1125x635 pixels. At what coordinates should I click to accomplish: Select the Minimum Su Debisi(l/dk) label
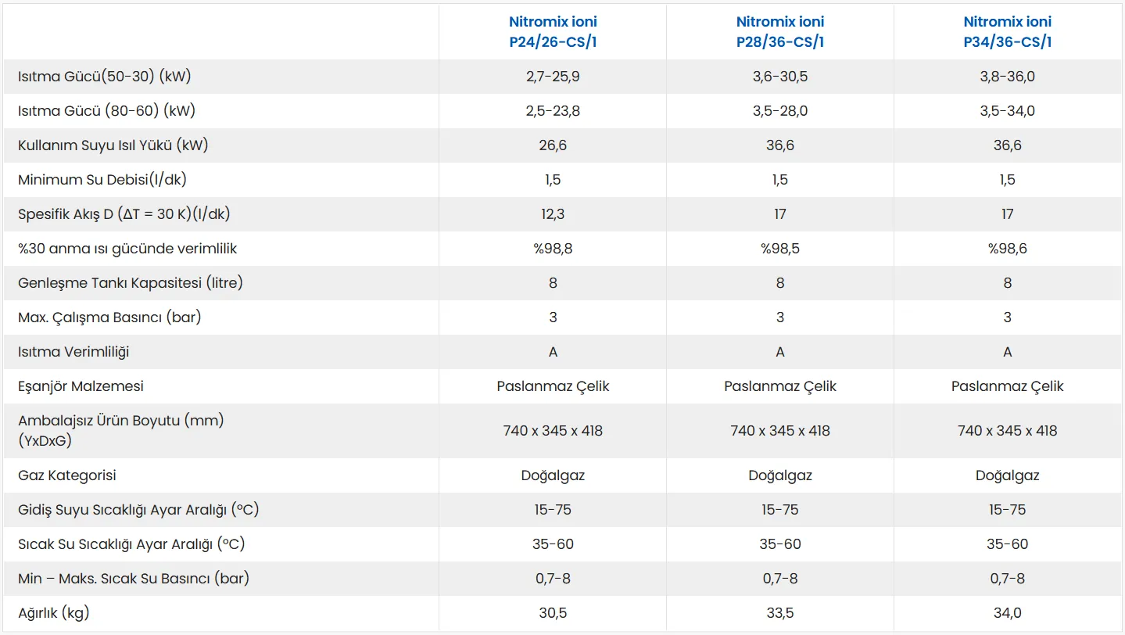(x=102, y=180)
